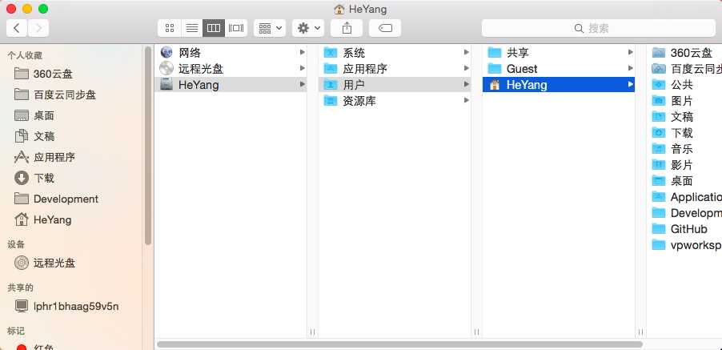The image size is (722, 350).
Task: Expand 系统 with its disclosure arrow
Action: (x=466, y=53)
